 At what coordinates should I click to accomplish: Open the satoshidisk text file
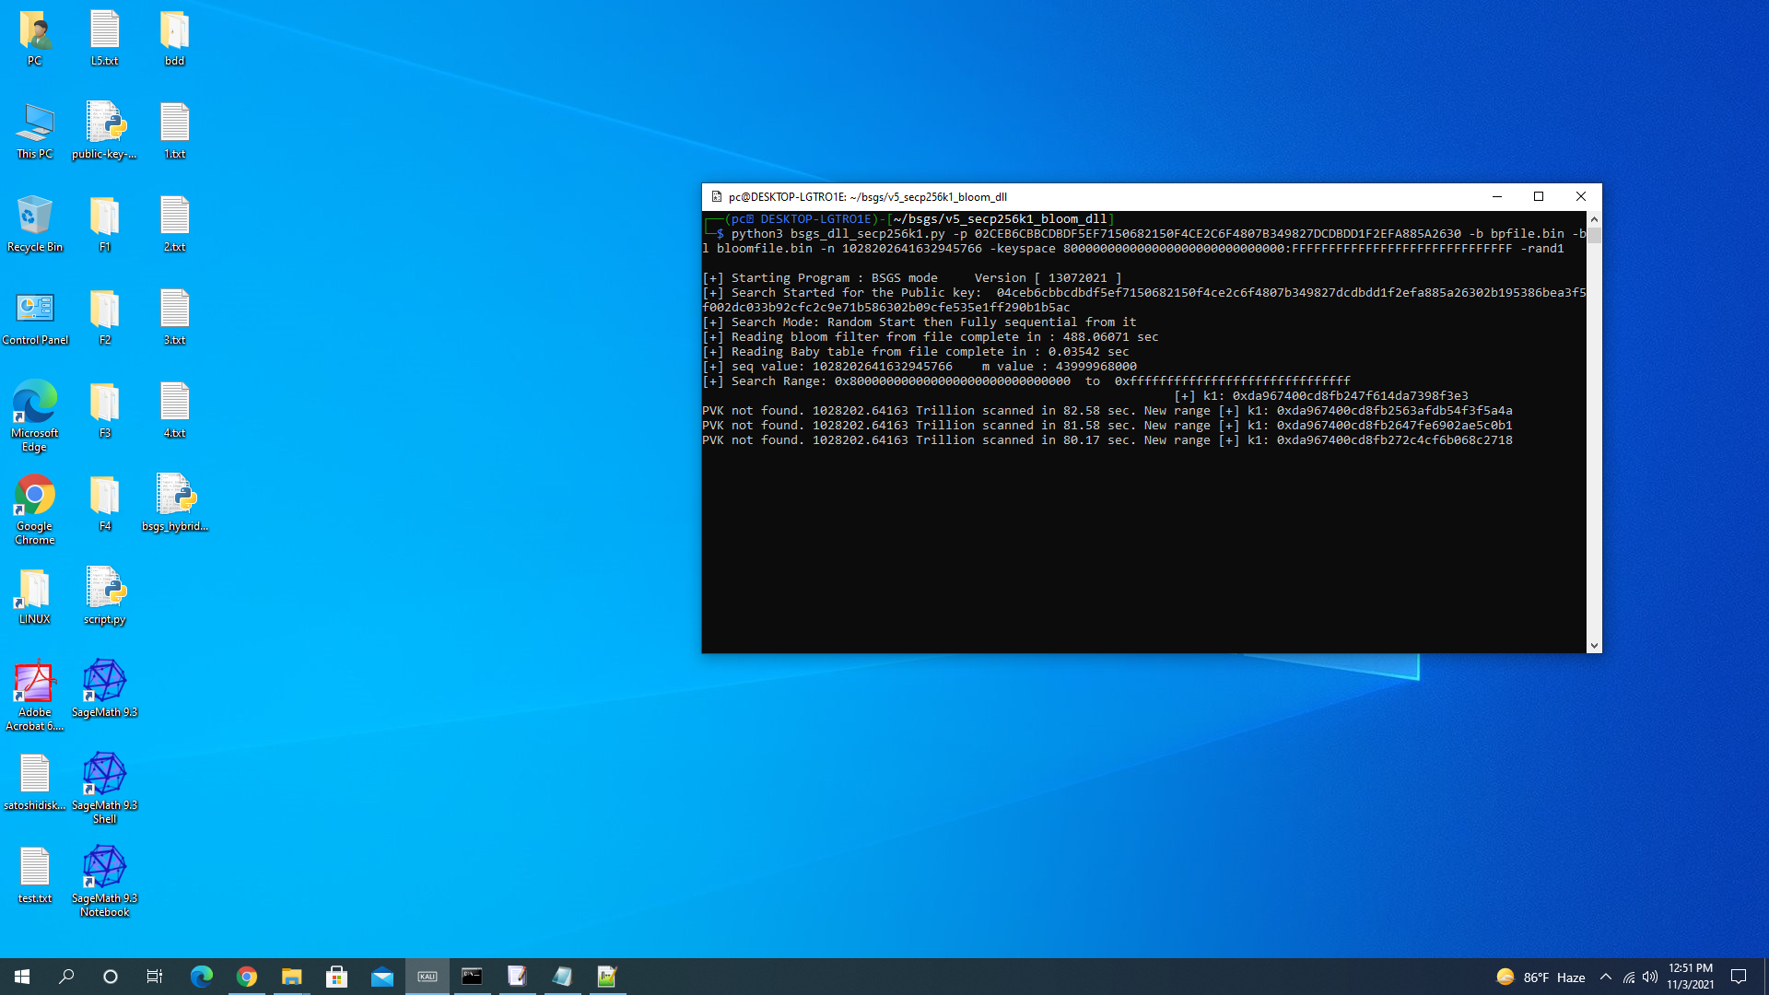pyautogui.click(x=34, y=776)
